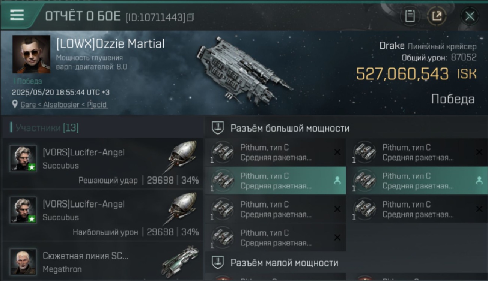Open the clipboard report icon
Viewport: 488px width, 281px height.
410,16
